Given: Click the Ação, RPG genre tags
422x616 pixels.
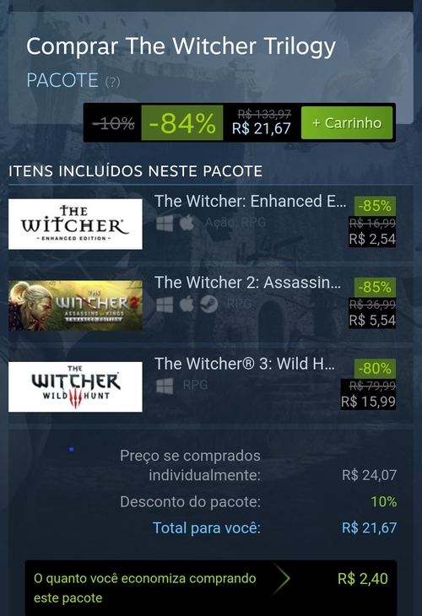Looking at the screenshot, I should pos(235,223).
